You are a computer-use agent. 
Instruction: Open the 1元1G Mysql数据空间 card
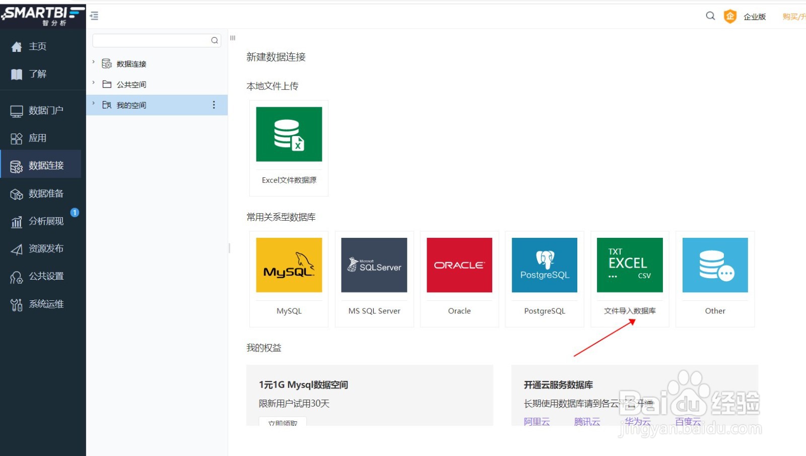[x=370, y=396]
